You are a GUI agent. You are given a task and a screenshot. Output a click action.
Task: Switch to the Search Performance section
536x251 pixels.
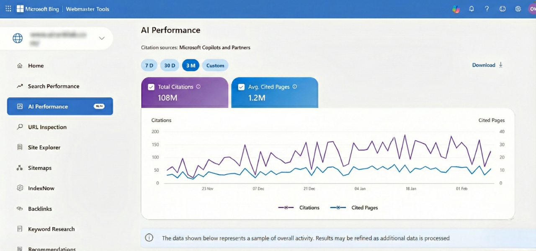pyautogui.click(x=53, y=86)
